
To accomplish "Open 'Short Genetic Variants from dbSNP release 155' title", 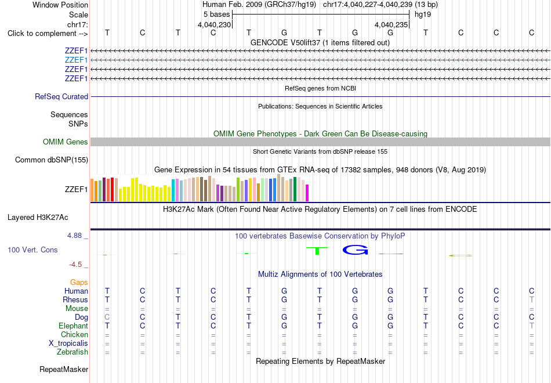I will pos(320,151).
